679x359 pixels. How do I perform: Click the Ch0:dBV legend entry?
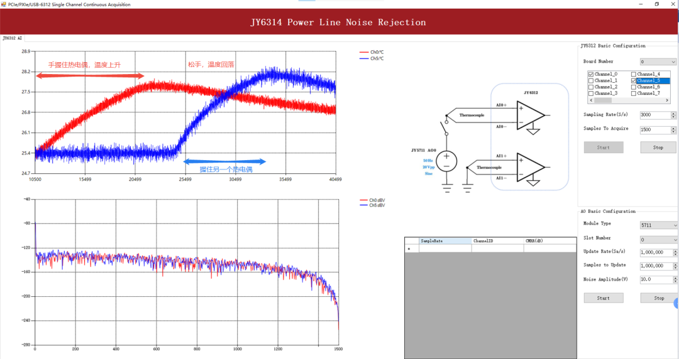coord(372,200)
